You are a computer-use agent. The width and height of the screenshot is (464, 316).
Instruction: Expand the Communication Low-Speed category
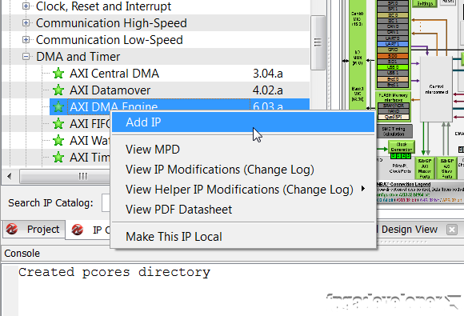coord(26,40)
